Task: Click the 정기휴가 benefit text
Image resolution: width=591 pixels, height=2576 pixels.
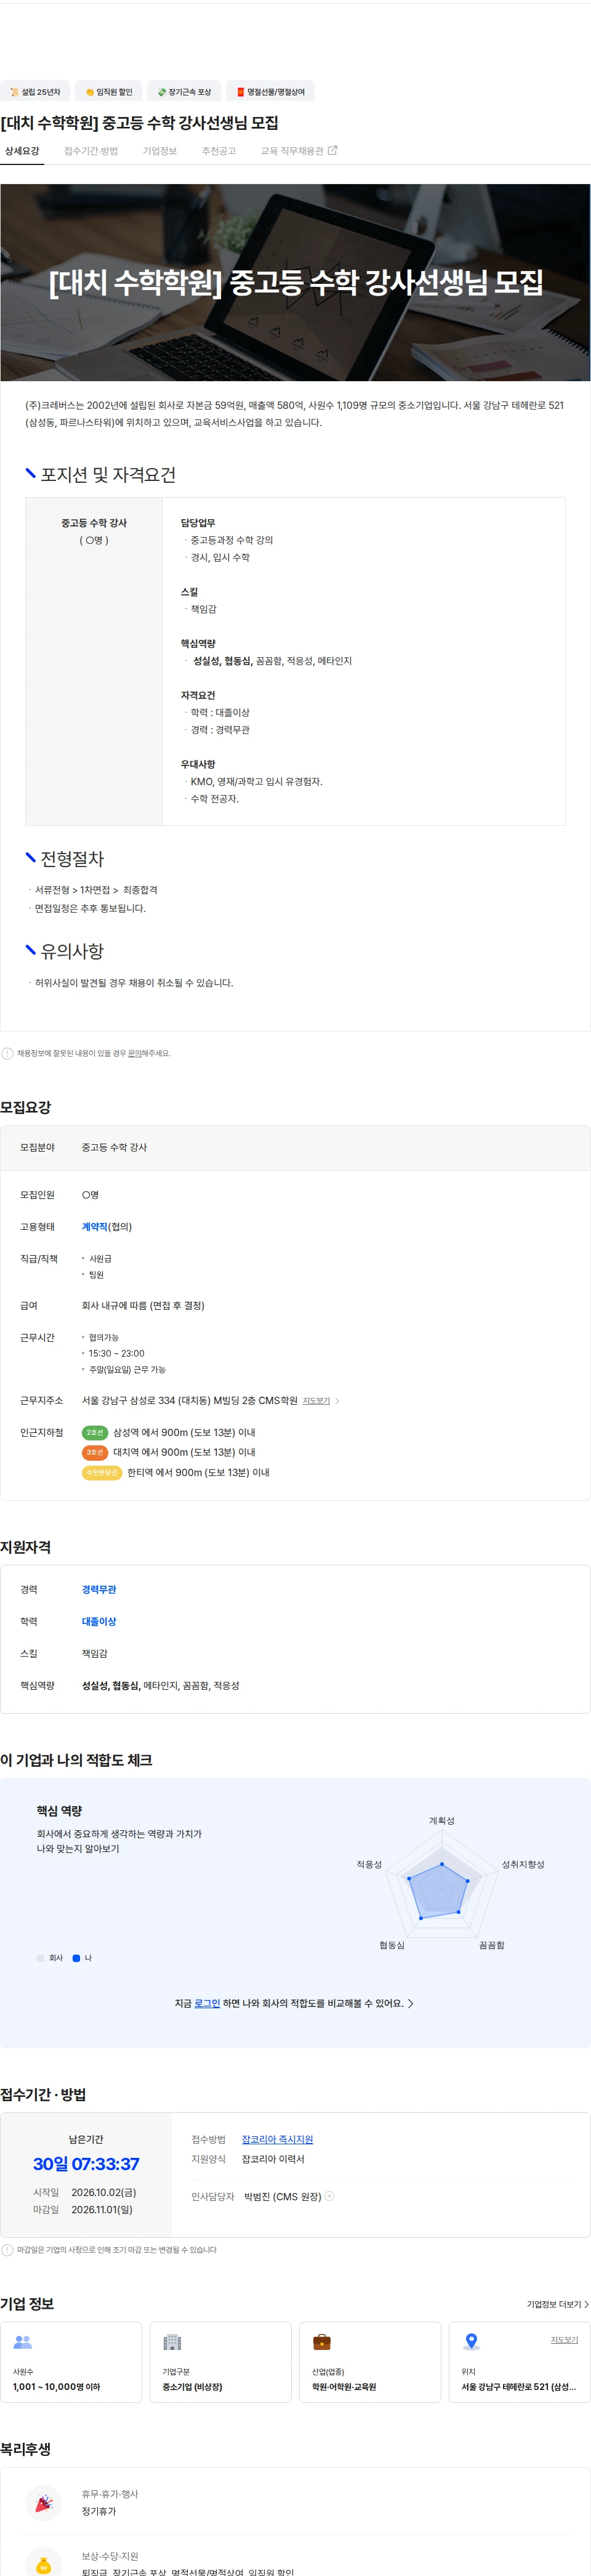Action: 99,2511
